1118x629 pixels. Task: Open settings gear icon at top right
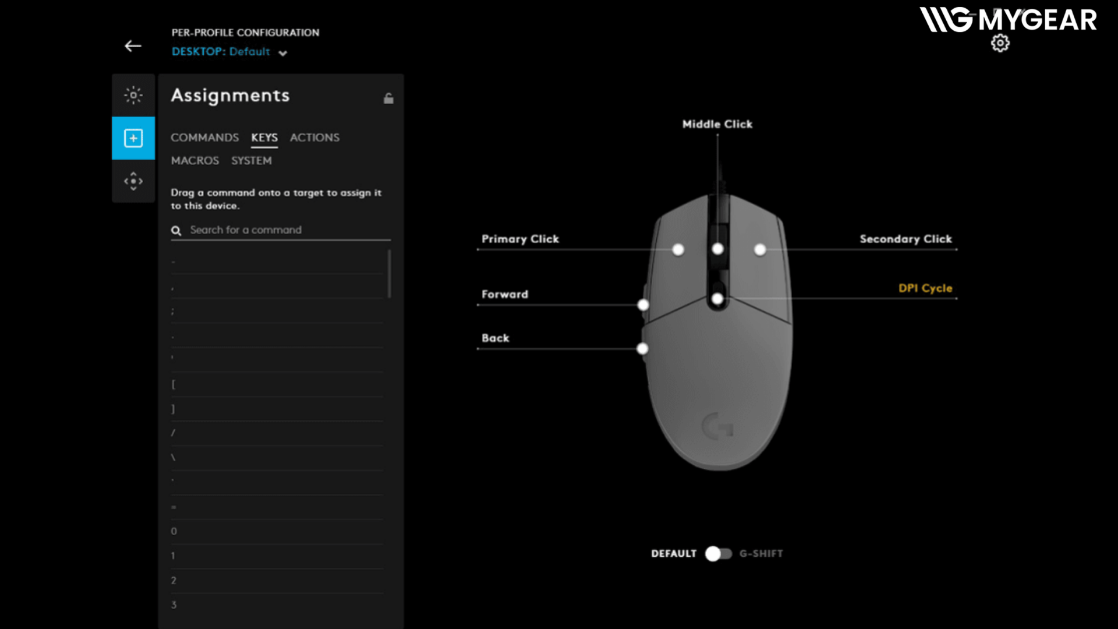pos(1000,43)
